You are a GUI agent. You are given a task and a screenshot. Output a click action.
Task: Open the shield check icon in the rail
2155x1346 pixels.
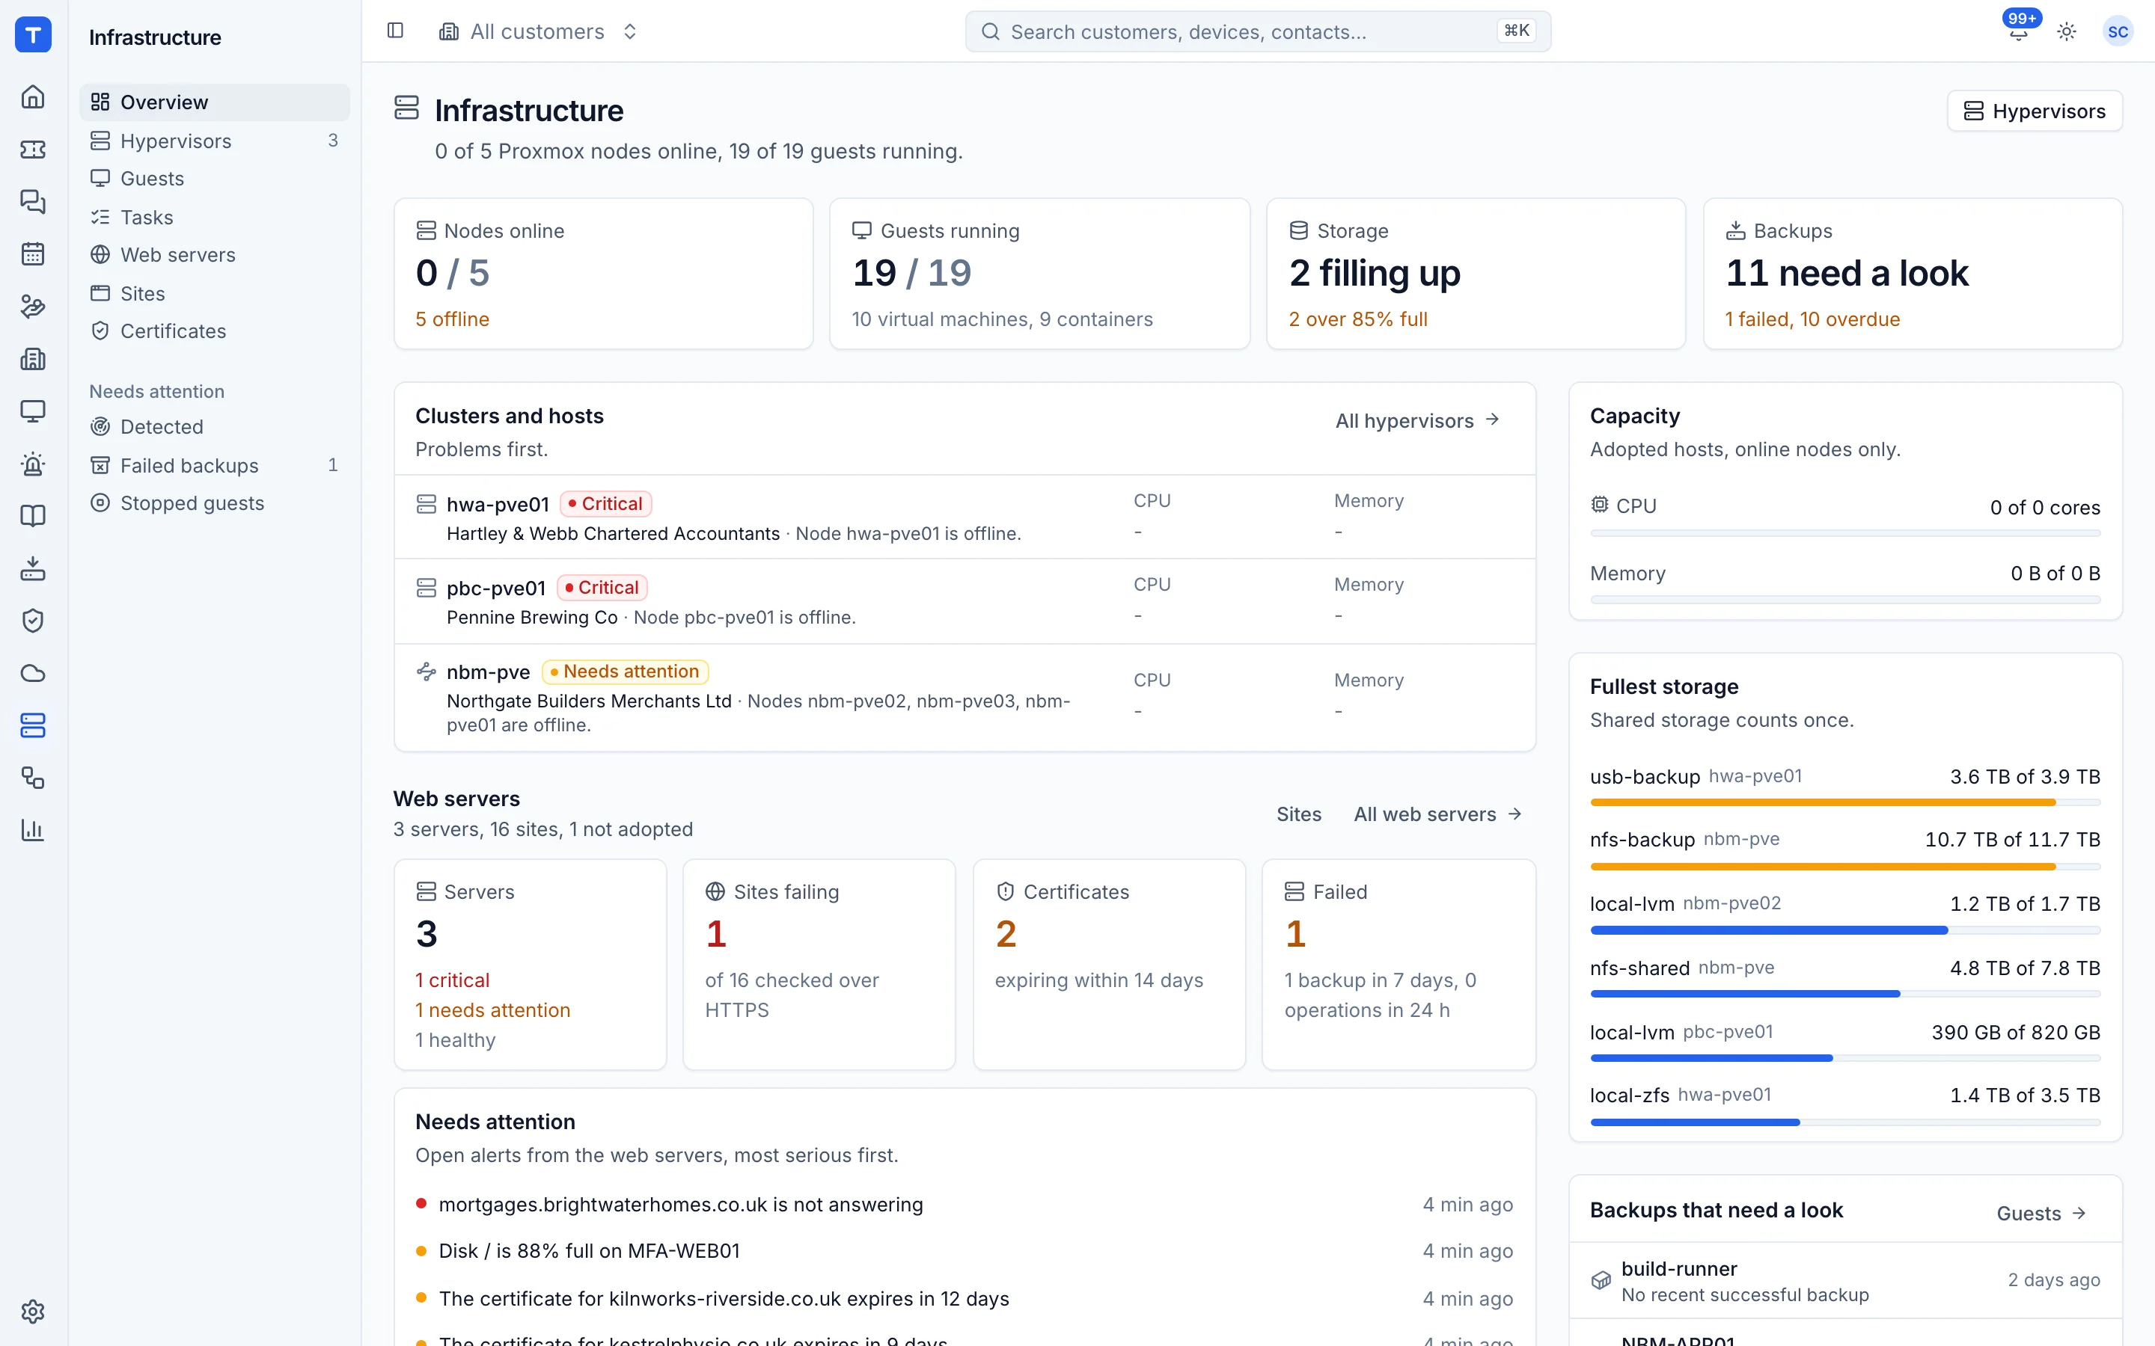pyautogui.click(x=33, y=621)
